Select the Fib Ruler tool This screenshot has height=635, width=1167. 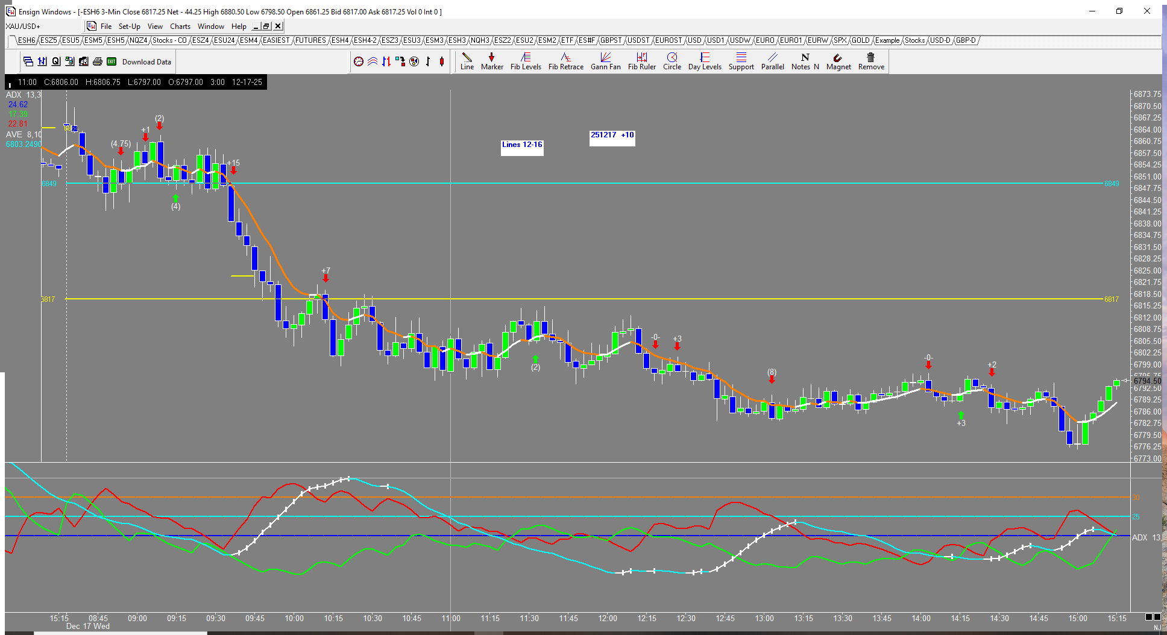[641, 61]
